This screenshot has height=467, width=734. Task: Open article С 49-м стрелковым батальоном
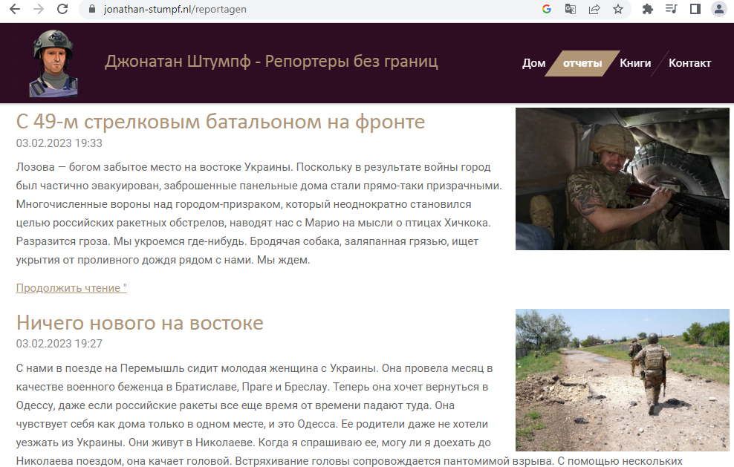coord(221,122)
